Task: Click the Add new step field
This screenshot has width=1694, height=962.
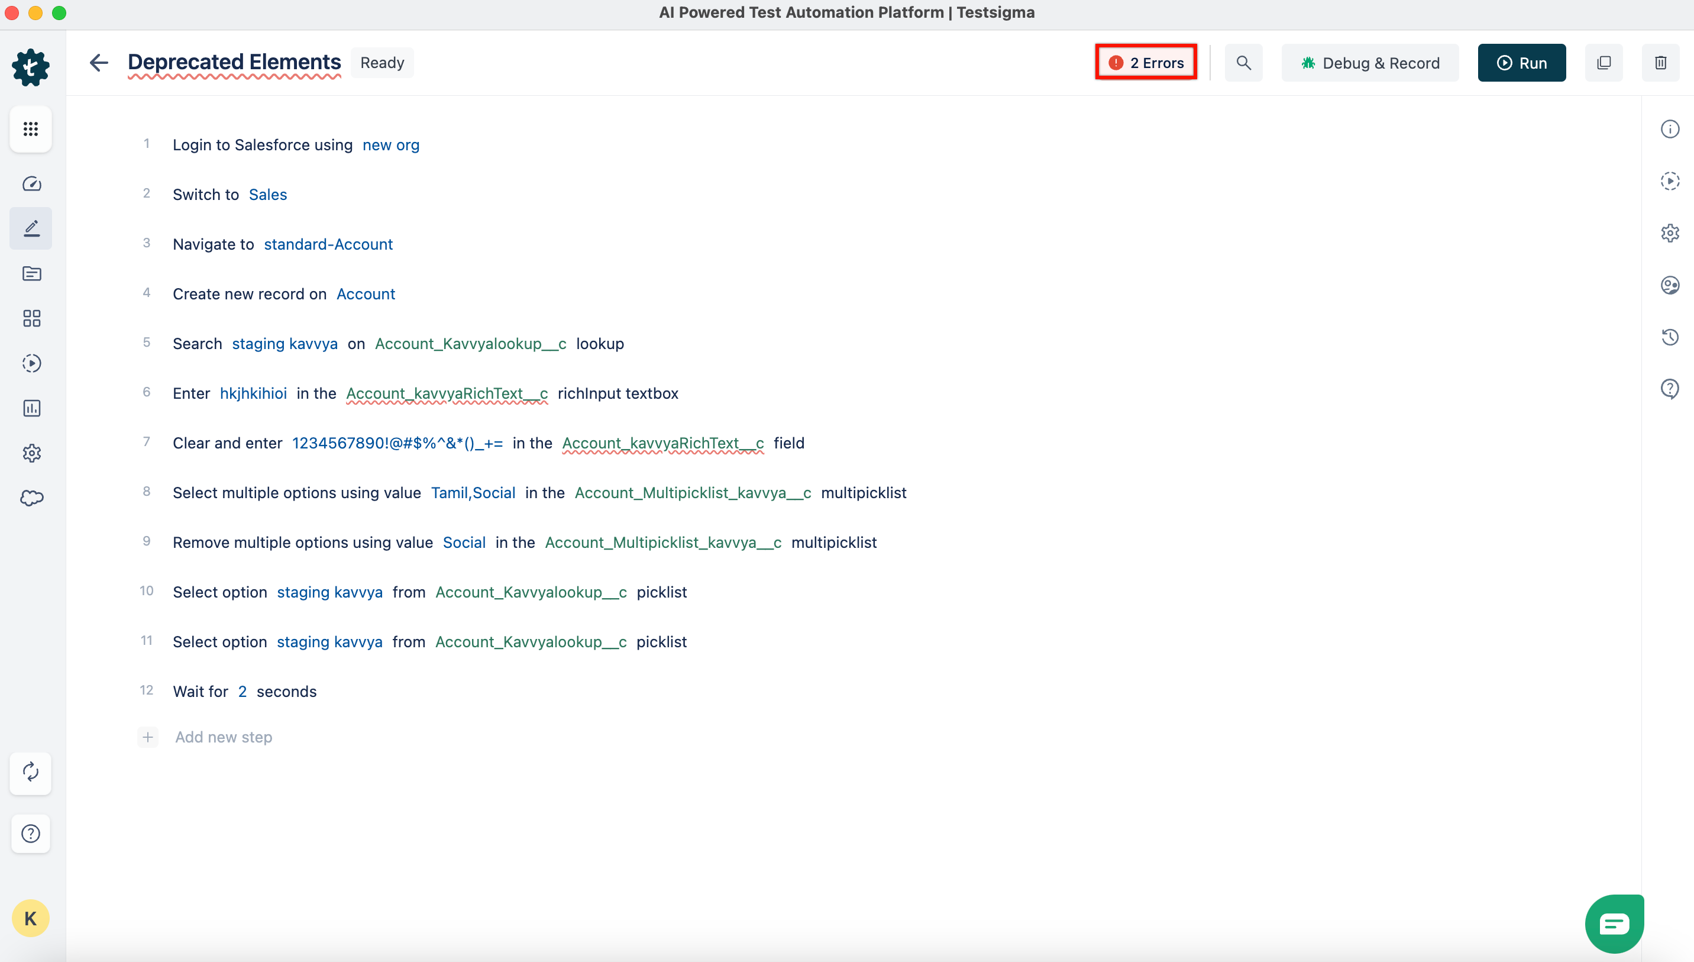Action: point(224,737)
